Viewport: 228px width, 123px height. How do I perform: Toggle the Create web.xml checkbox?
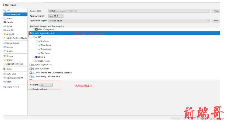[31, 89]
